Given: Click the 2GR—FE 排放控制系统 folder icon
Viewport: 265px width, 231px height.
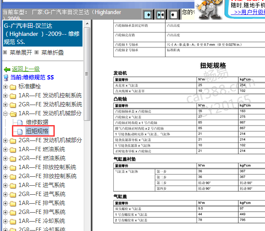Looking at the screenshot, I should point(13,176).
